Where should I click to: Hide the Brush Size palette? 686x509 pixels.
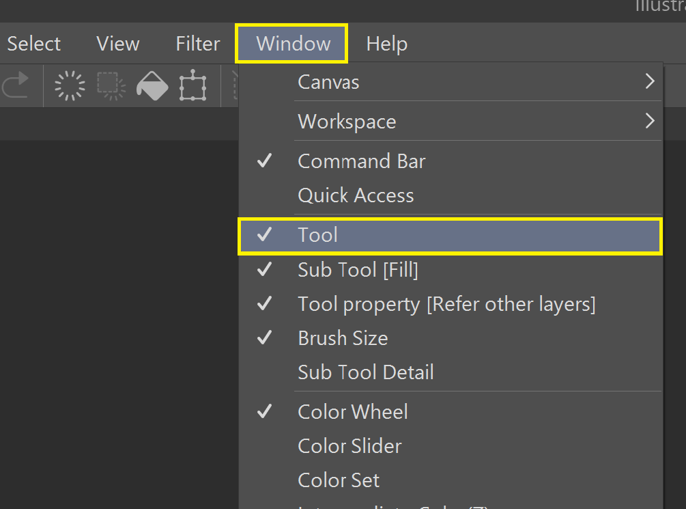pos(343,338)
